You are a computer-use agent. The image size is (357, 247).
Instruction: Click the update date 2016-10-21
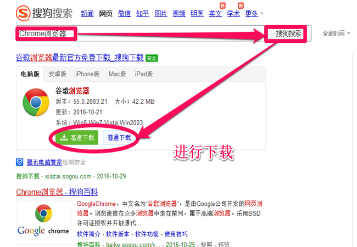point(88,112)
